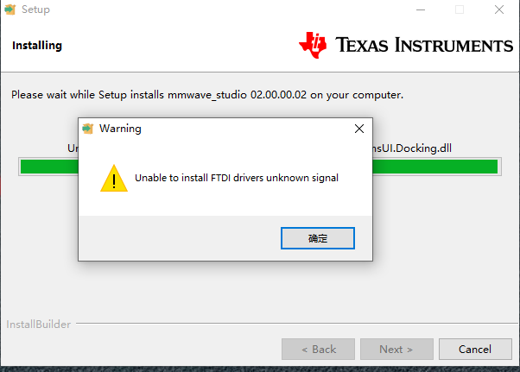Image resolution: width=520 pixels, height=372 pixels.
Task: Click the green installation progress bar
Action: (260, 167)
